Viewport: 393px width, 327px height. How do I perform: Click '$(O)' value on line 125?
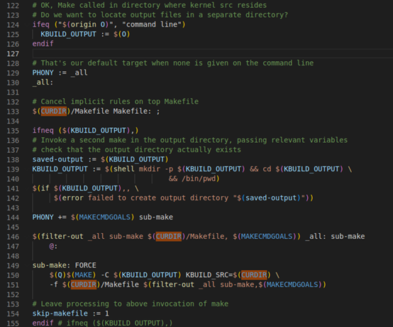pos(121,34)
